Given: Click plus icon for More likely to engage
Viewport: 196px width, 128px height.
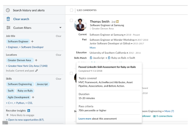Looking at the screenshot, I should click(x=7, y=115).
